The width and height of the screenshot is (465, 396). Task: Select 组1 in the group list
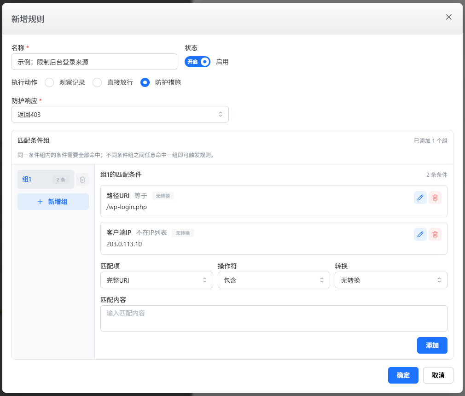tap(46, 180)
